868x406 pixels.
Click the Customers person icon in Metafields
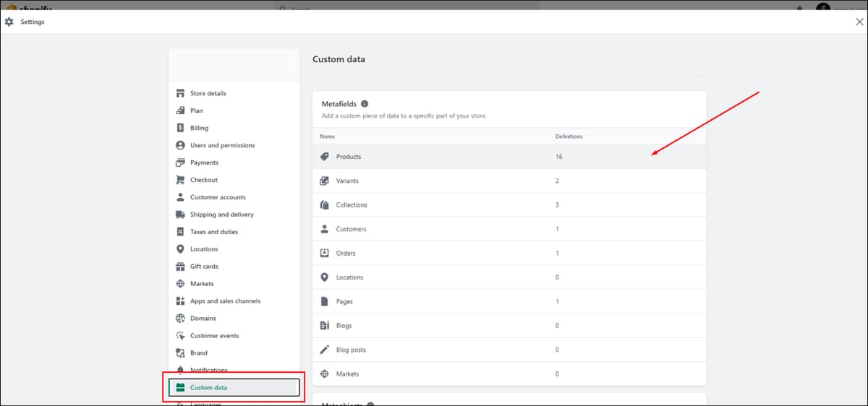tap(325, 229)
